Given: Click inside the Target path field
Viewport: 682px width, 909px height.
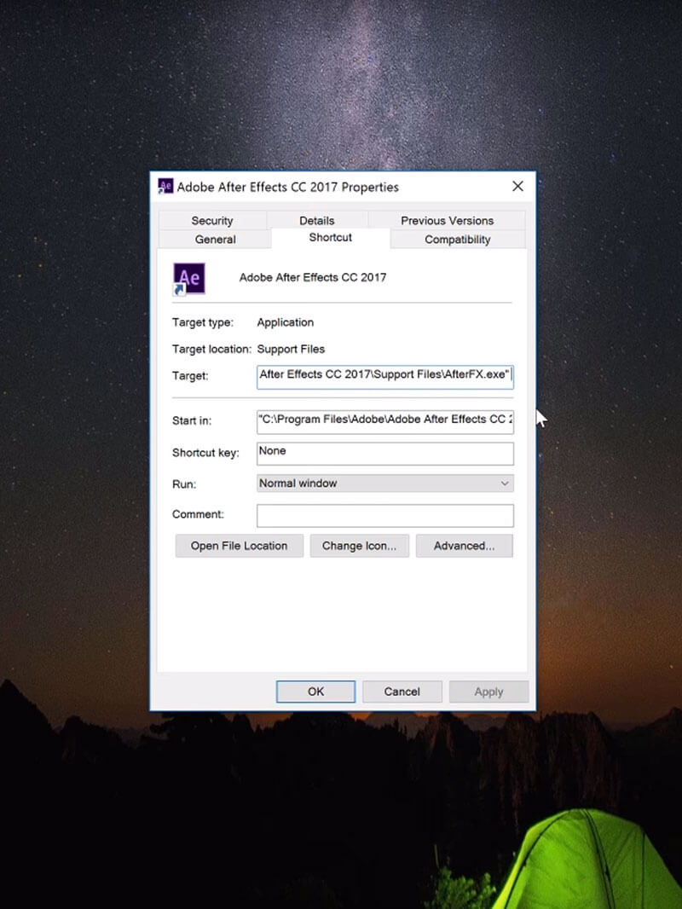Looking at the screenshot, I should pyautogui.click(x=384, y=375).
